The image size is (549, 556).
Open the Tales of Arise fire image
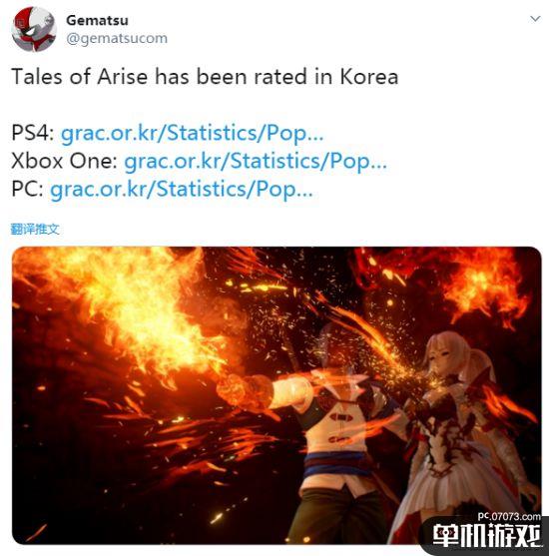click(x=276, y=395)
